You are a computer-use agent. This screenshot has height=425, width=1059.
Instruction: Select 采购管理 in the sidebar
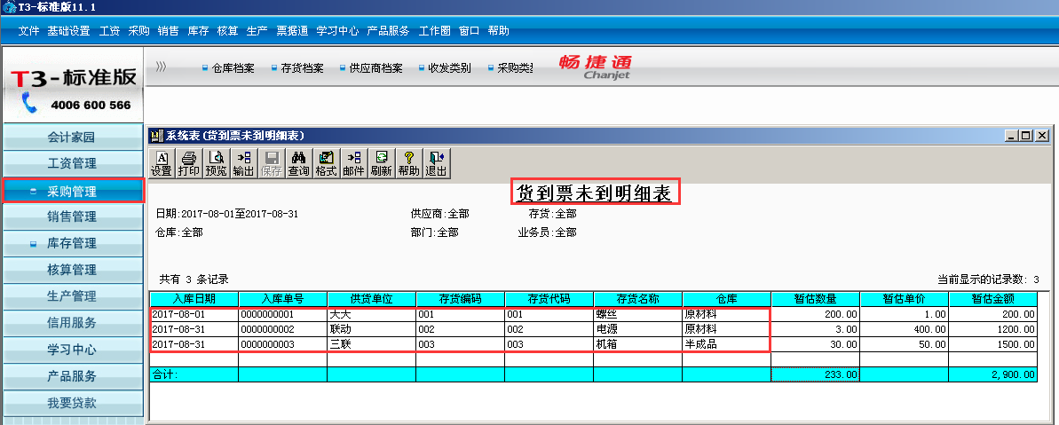coord(73,191)
